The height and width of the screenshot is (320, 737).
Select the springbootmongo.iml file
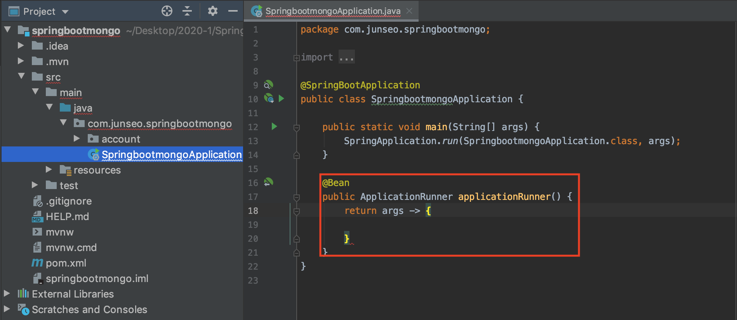point(97,279)
